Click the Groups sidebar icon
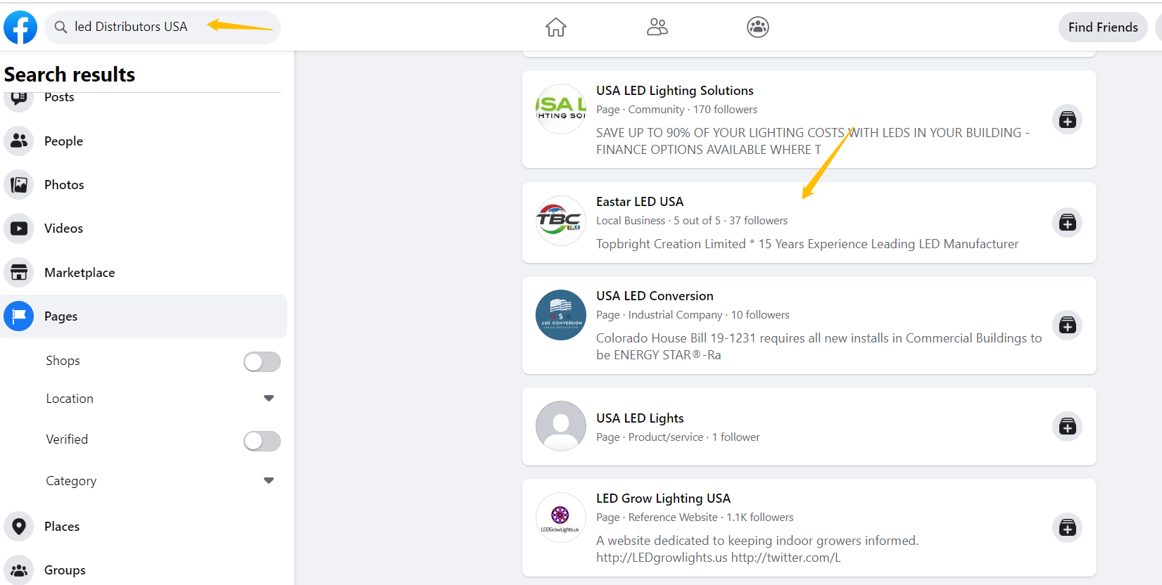The image size is (1162, 585). [19, 570]
